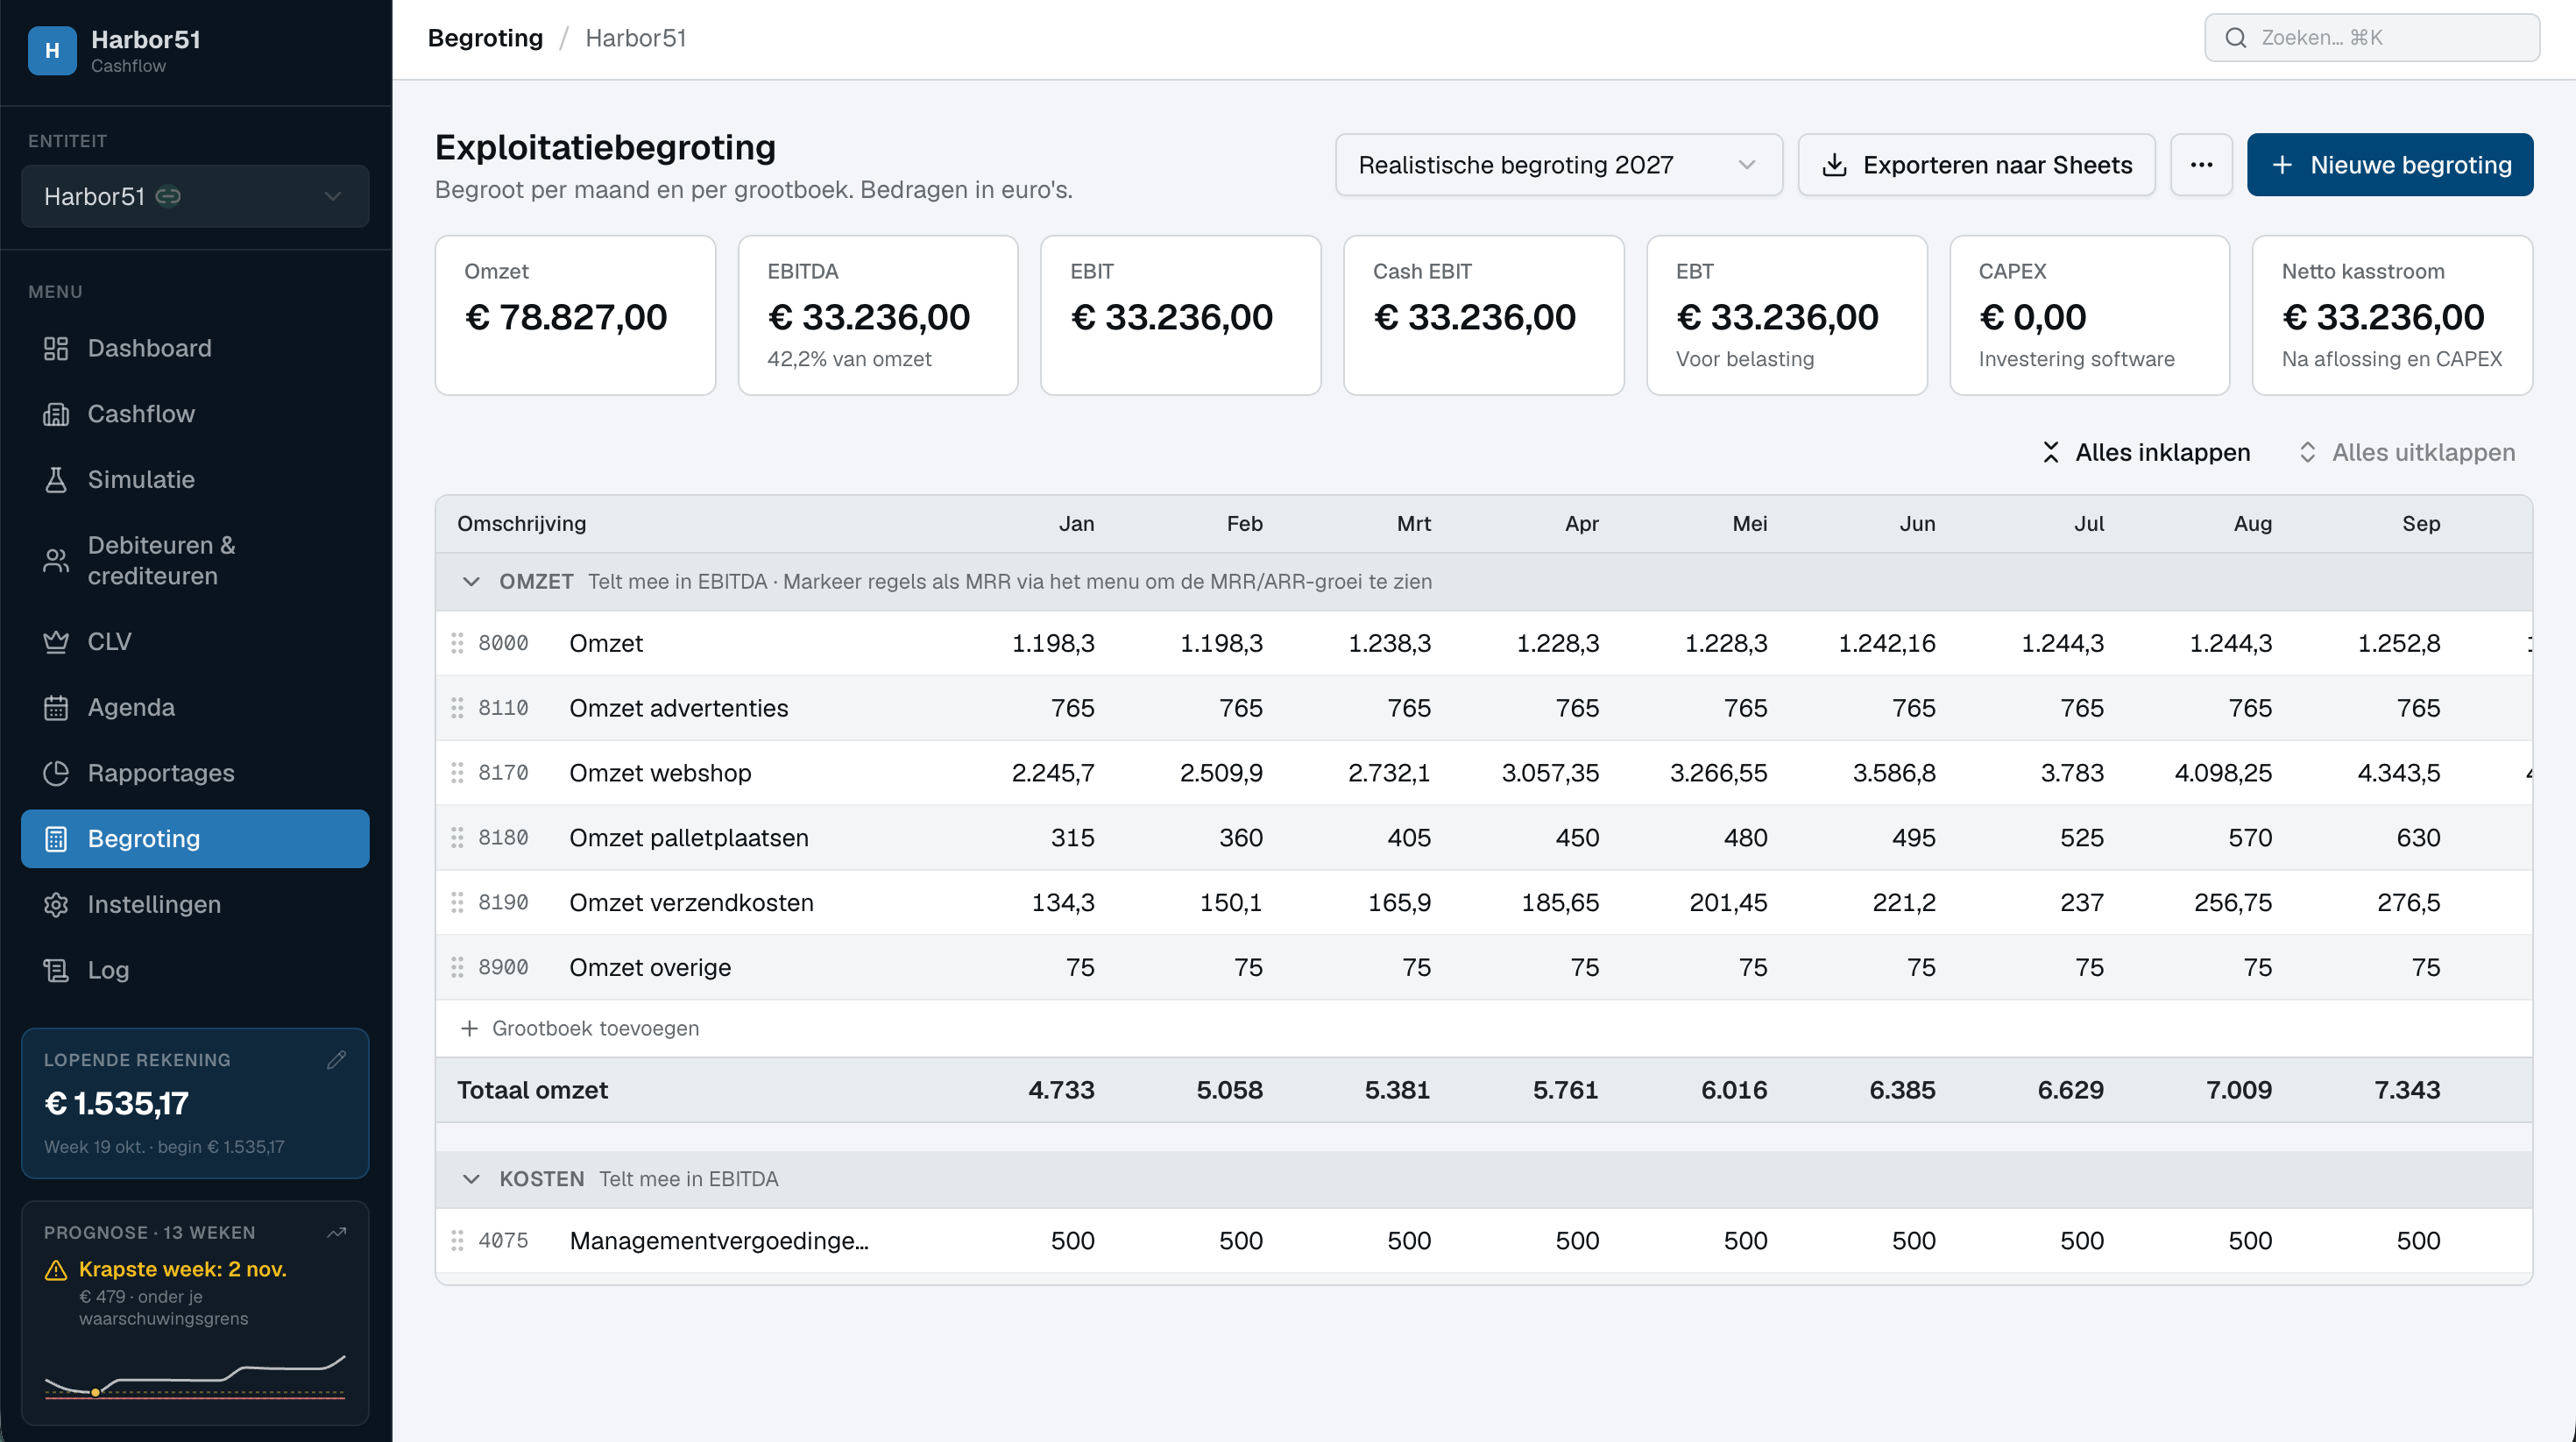Viewport: 2576px width, 1442px height.
Task: Collapse the KOSTEN section chevron
Action: tap(471, 1180)
